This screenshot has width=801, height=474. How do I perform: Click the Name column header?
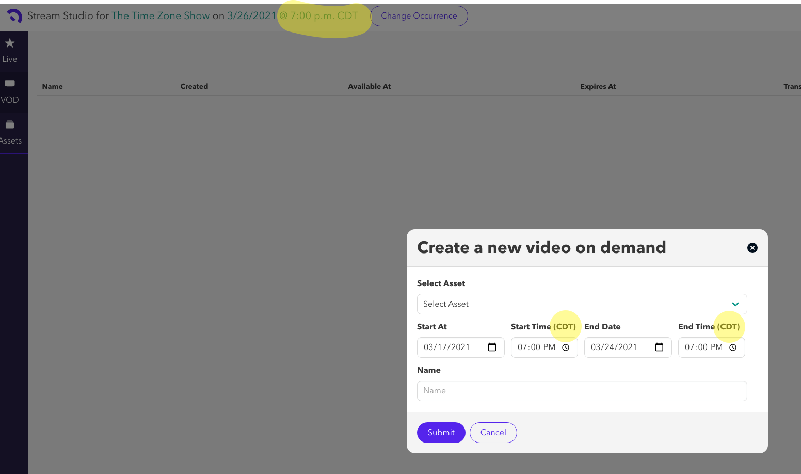click(x=53, y=87)
